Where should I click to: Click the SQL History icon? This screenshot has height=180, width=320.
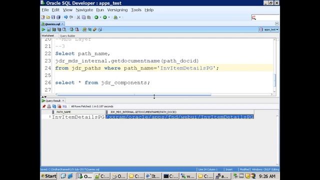tap(100, 29)
